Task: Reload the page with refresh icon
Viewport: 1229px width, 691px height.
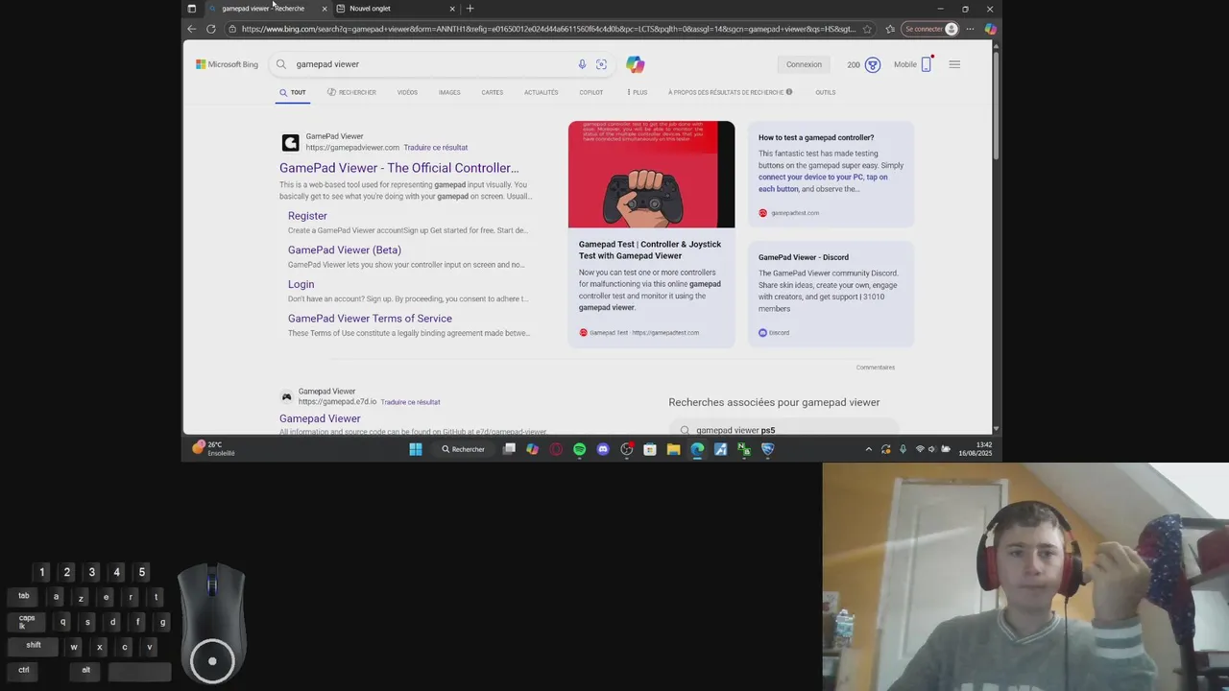Action: coord(211,29)
